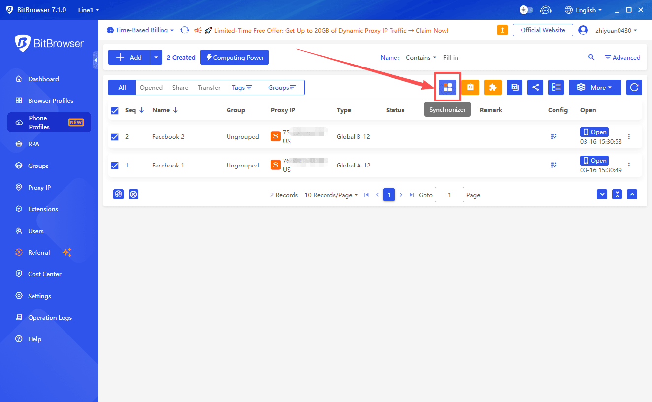Click the Official Website button
The height and width of the screenshot is (402, 652).
(x=543, y=30)
